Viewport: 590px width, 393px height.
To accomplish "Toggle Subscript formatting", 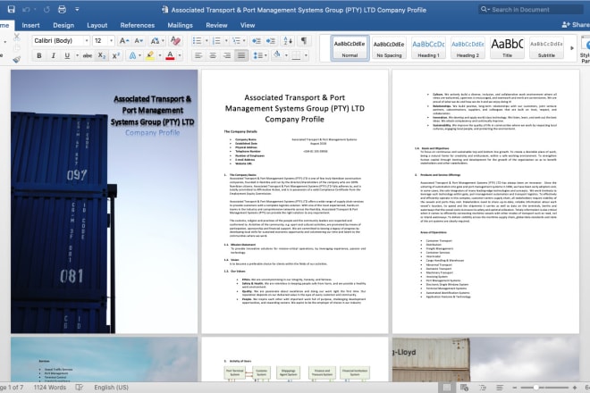I will [102, 55].
